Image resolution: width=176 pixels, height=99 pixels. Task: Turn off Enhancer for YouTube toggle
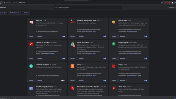pyautogui.click(x=63, y=59)
